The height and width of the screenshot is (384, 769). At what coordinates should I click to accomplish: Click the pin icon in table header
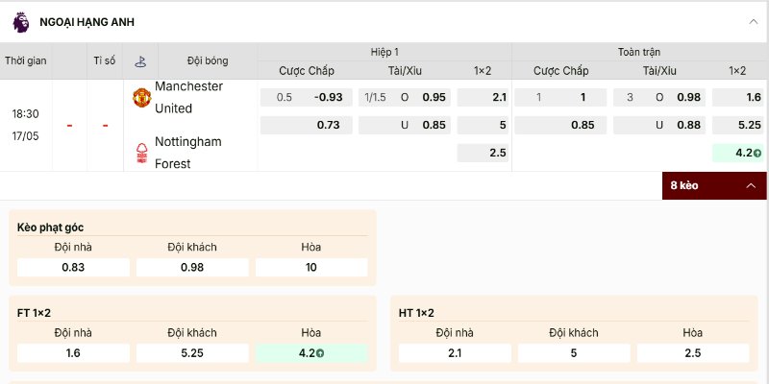140,61
